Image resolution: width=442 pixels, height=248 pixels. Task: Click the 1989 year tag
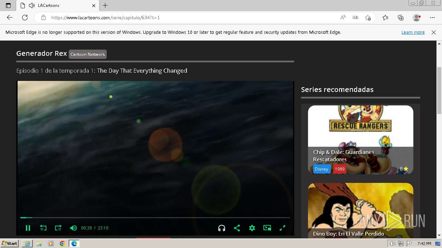[x=340, y=169]
